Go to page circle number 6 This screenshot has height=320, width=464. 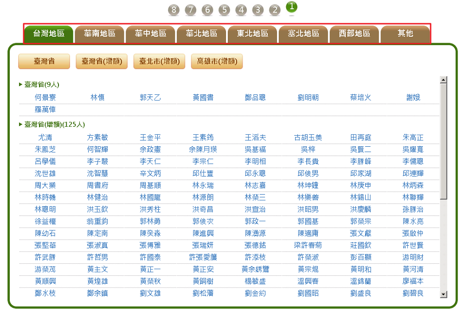[x=207, y=10]
